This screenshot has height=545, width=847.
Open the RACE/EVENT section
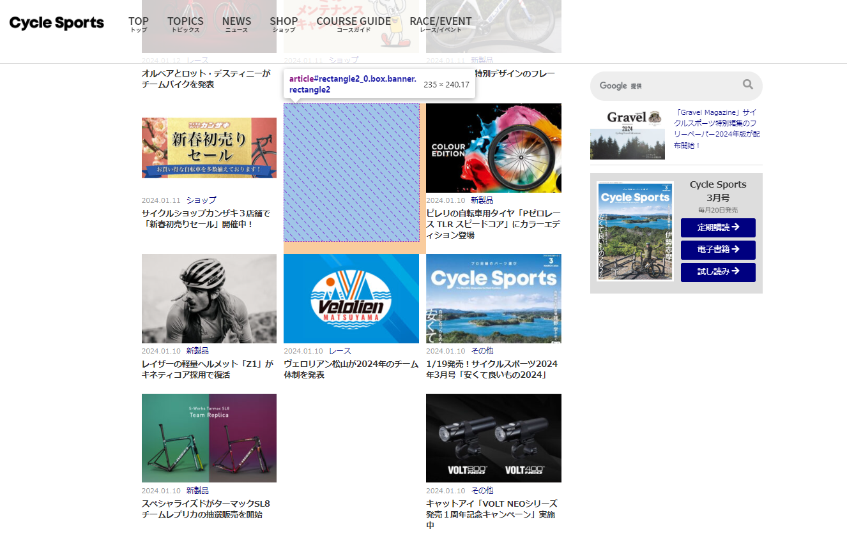[x=441, y=25]
